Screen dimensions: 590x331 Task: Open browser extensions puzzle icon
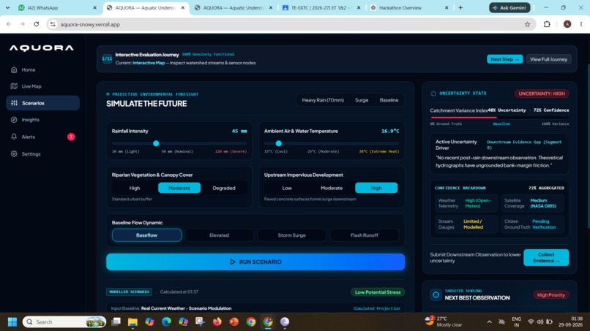(547, 24)
